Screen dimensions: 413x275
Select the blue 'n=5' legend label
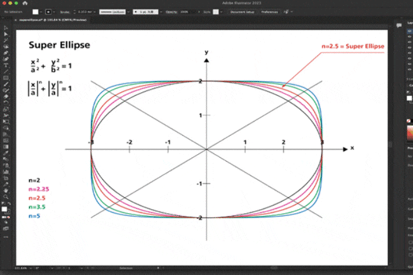pyautogui.click(x=34, y=216)
